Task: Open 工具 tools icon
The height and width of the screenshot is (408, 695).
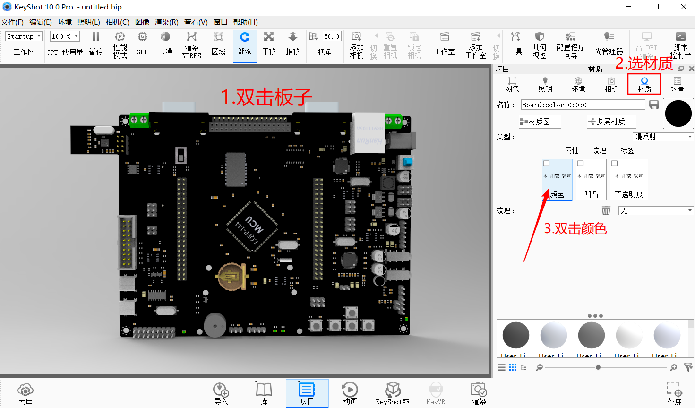Action: 515,43
